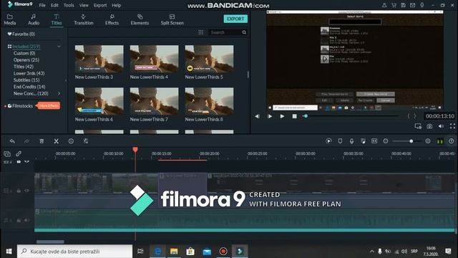Zoom in timeline with plus icon
The height and width of the screenshot is (258, 458).
click(x=428, y=141)
